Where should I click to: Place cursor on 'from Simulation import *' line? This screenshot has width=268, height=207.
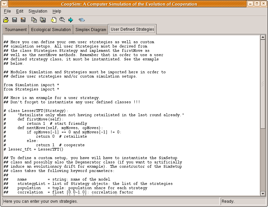click(x=31, y=85)
